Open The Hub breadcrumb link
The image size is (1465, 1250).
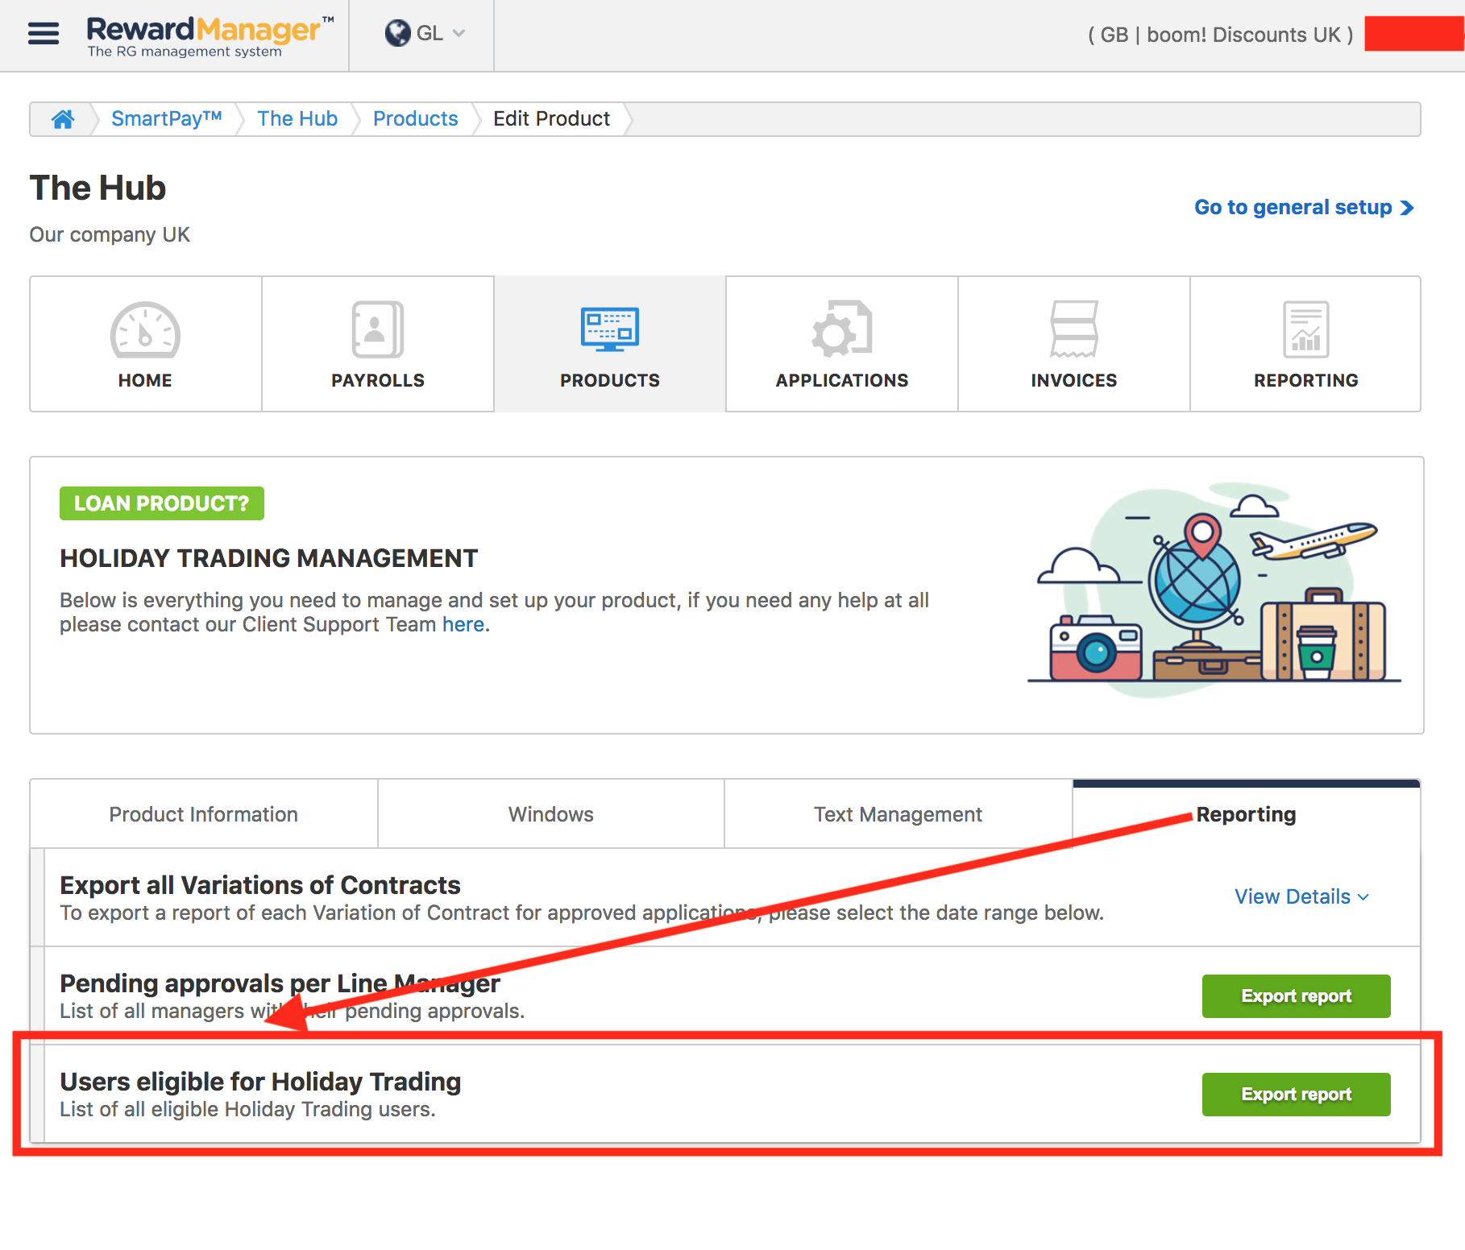click(x=297, y=118)
